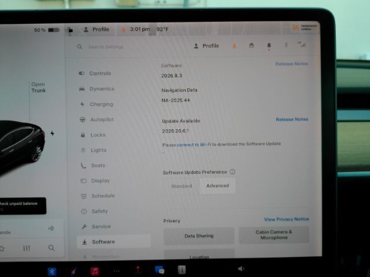This screenshot has height=277, width=370.
Task: Tap the search magnifier icon in settings
Action: (x=80, y=47)
